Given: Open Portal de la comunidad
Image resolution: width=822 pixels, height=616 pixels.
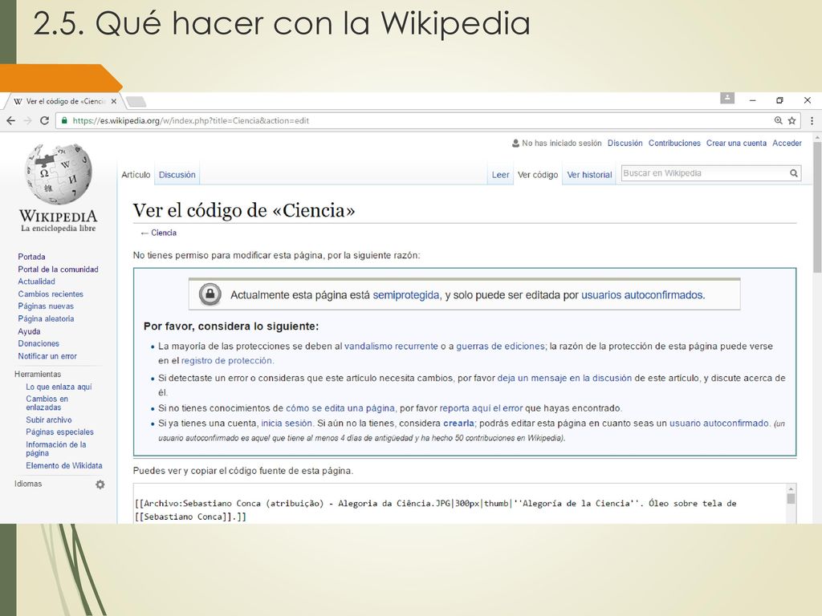Looking at the screenshot, I should (58, 269).
